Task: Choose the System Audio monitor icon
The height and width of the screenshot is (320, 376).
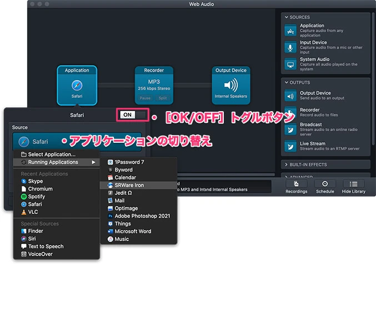Action: pos(290,64)
